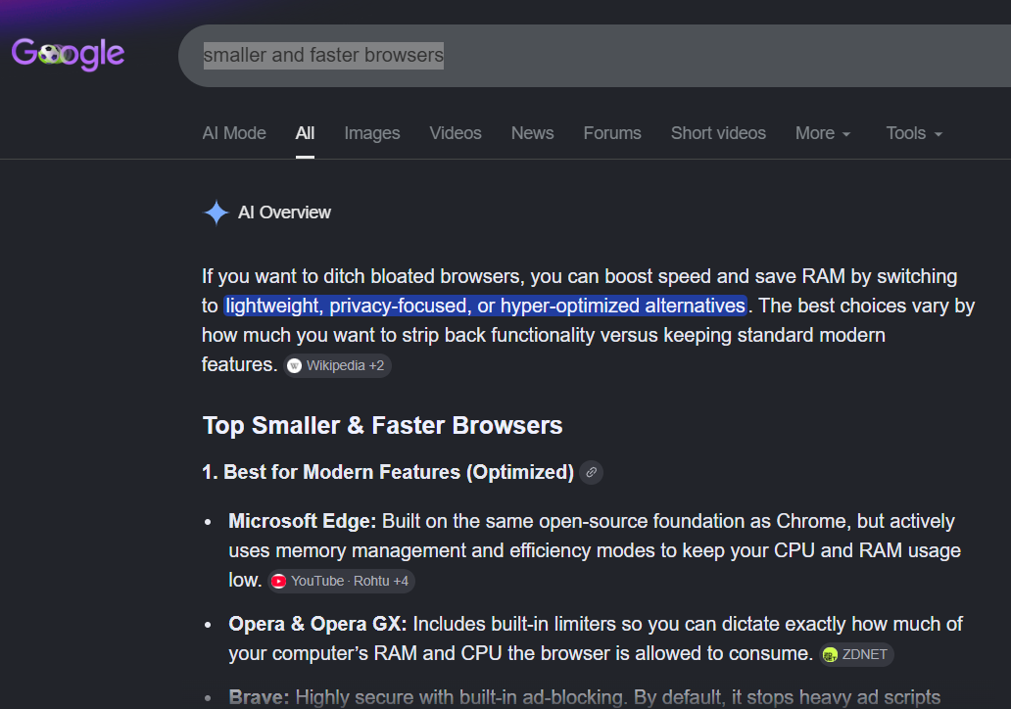Open the Google doodle logo homepage

tap(68, 54)
